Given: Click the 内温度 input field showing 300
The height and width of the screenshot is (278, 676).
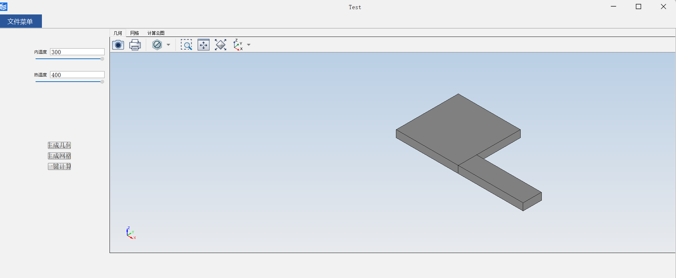Looking at the screenshot, I should point(77,52).
